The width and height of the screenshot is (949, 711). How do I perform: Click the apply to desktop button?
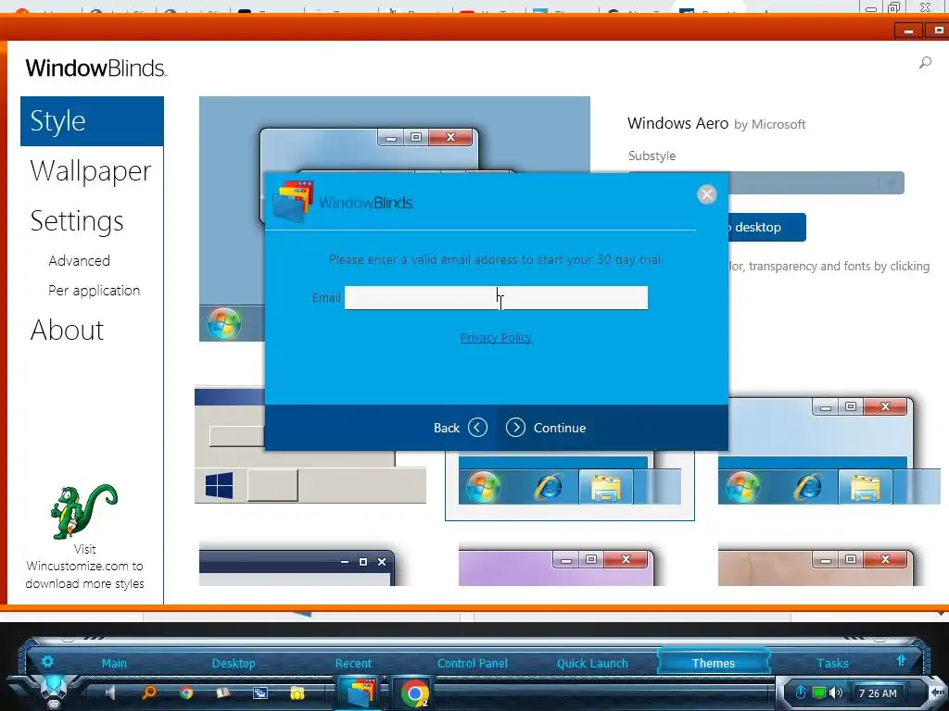coord(766,228)
